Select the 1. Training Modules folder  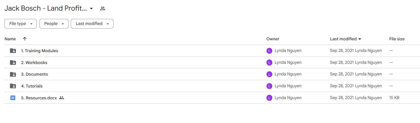212,51
